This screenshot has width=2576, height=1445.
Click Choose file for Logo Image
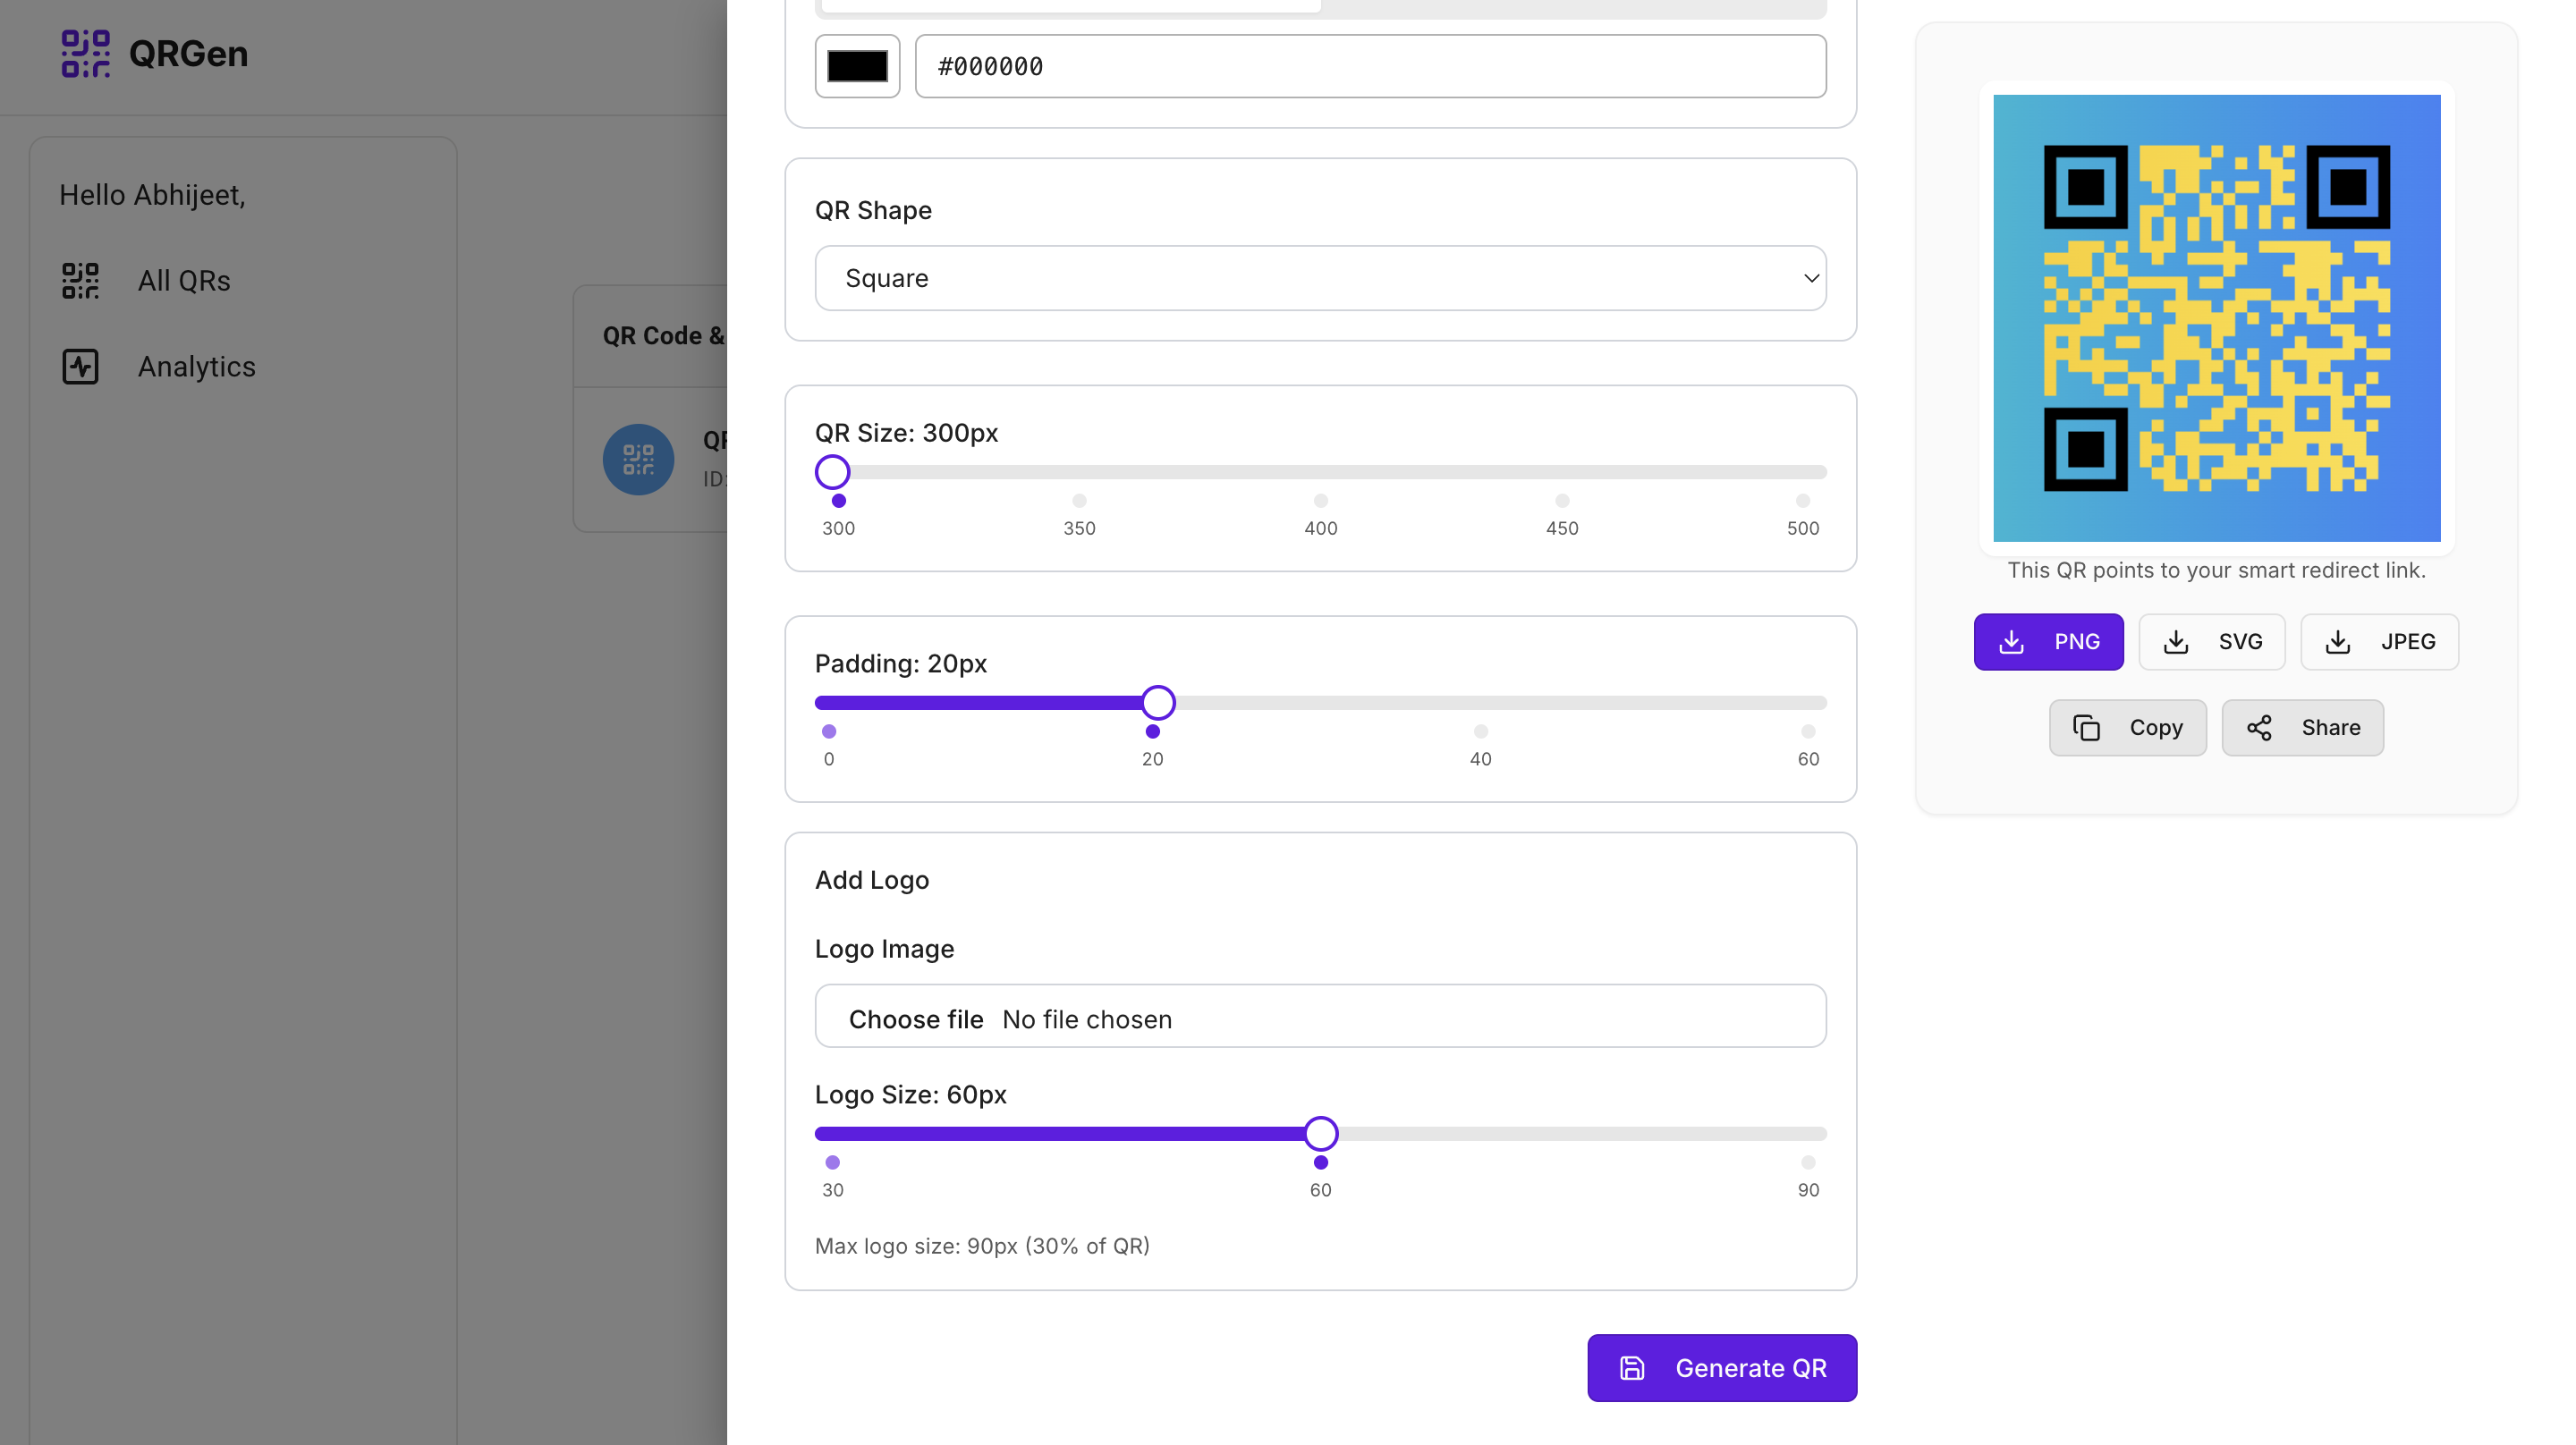coord(915,1019)
